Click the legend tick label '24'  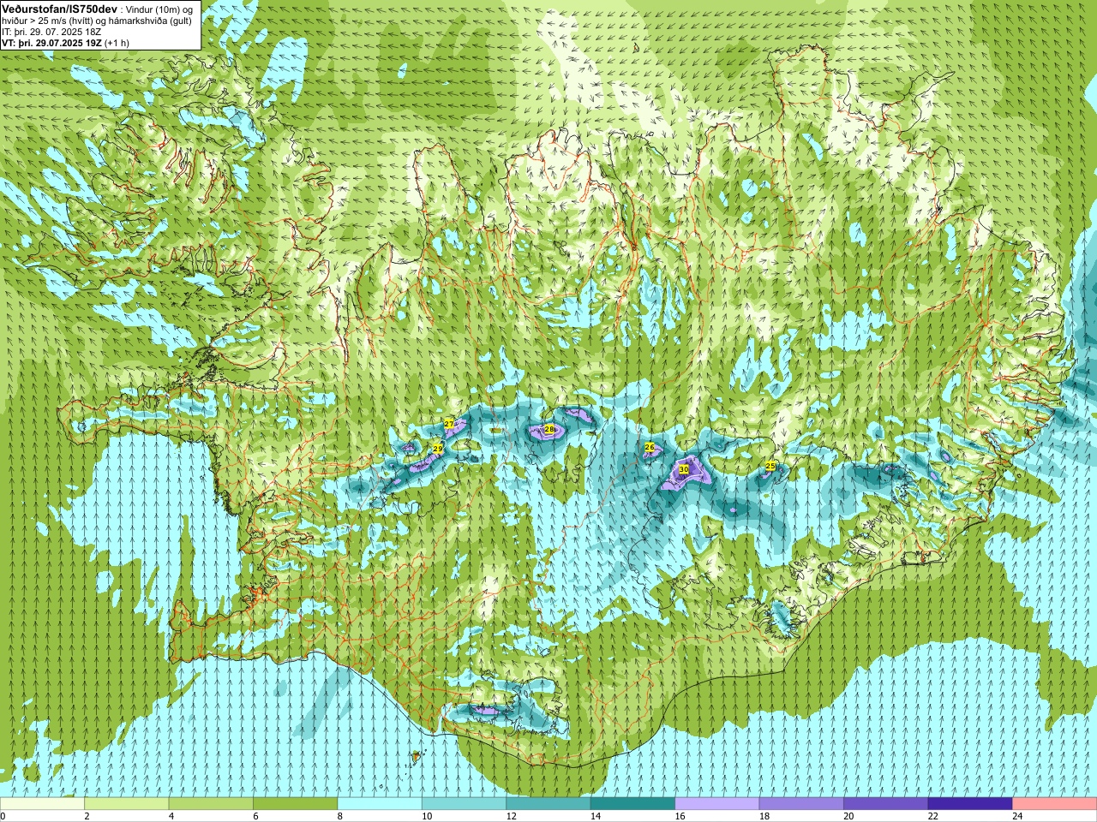point(1018,816)
